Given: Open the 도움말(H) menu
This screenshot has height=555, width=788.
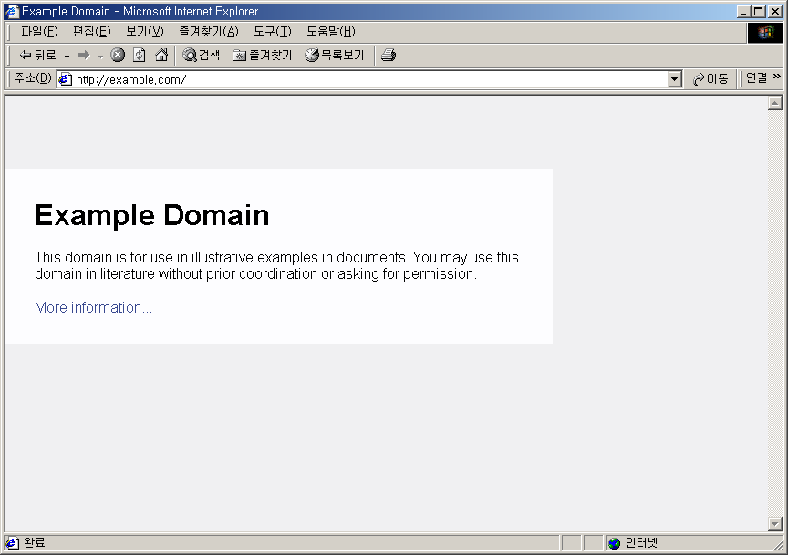Looking at the screenshot, I should click(331, 32).
